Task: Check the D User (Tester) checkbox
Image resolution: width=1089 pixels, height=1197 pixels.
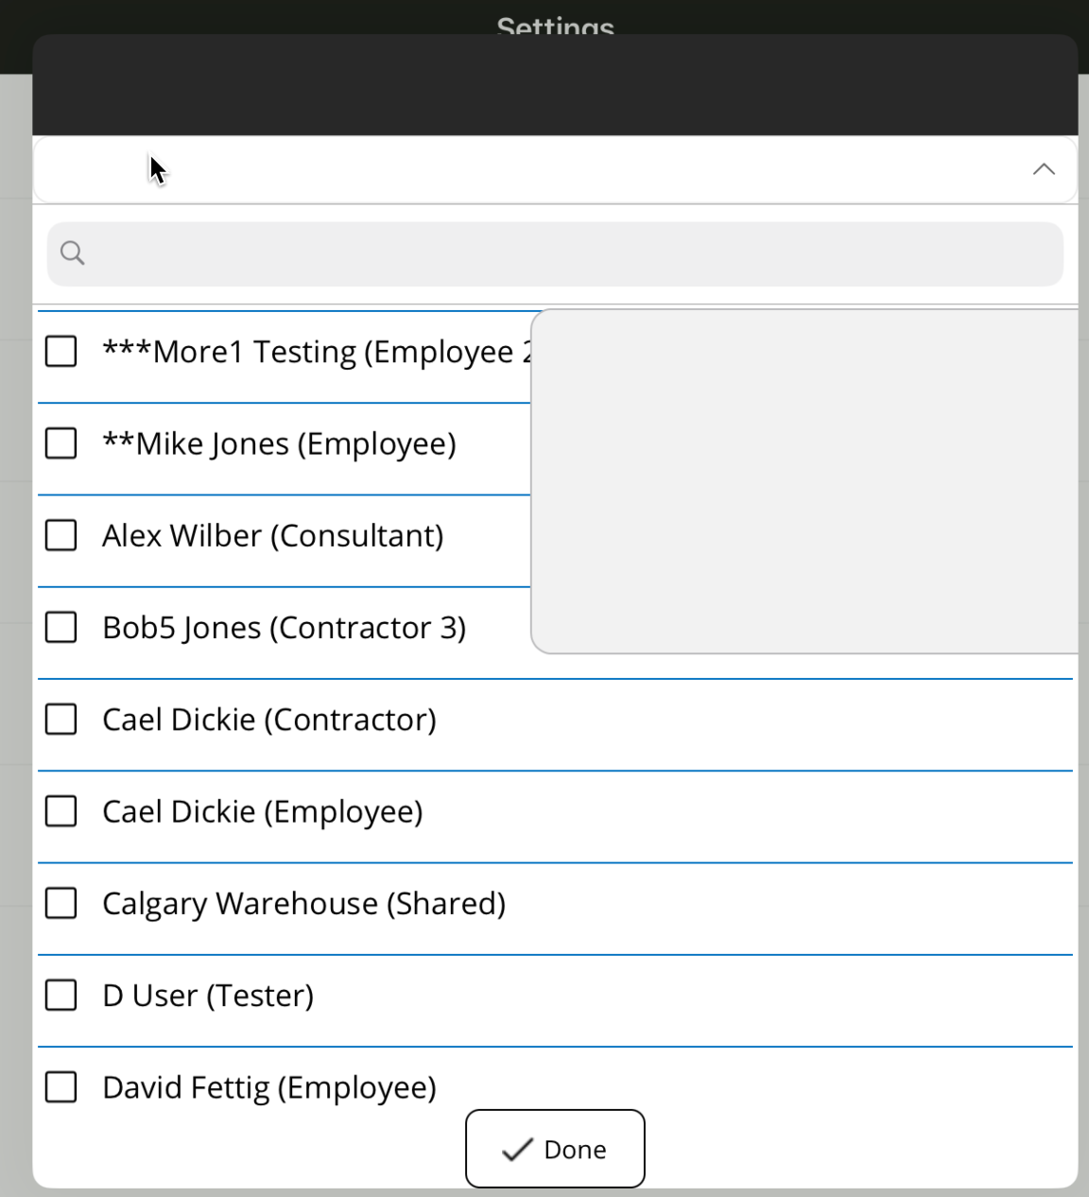Action: (x=61, y=995)
